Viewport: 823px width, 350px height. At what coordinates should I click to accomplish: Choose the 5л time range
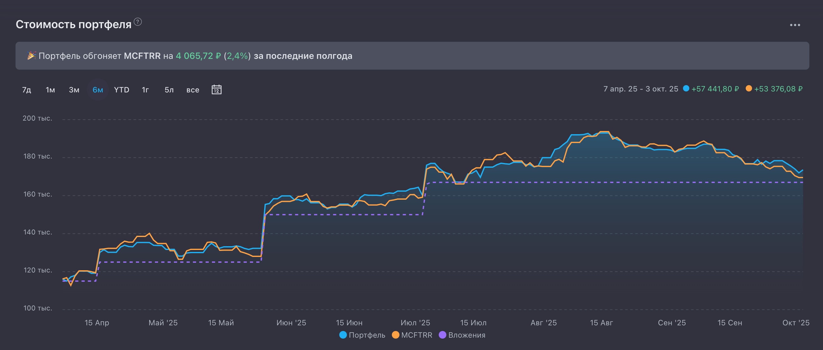169,90
